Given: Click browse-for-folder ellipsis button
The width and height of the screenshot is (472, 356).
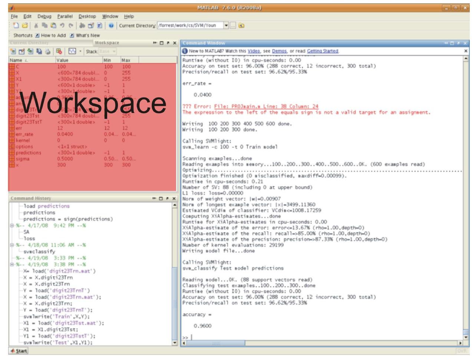Looking at the screenshot, I should (x=233, y=26).
